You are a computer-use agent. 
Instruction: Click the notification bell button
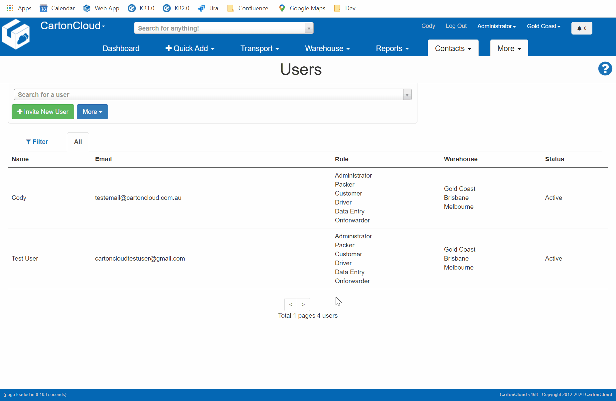point(581,28)
